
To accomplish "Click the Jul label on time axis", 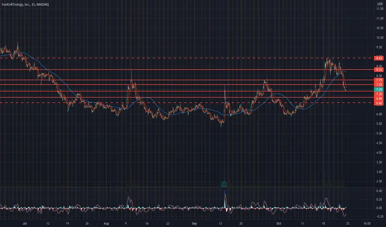I will click(x=24, y=223).
